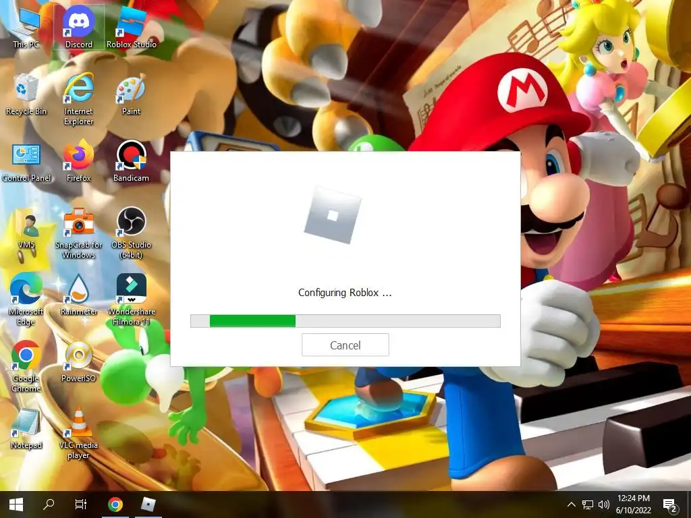
Task: Select the Rainmeter desktop shortcut
Action: tap(79, 296)
